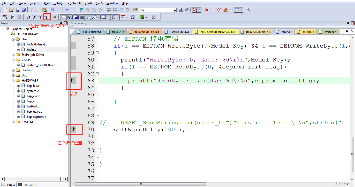Toggle the Disassembly window

click(x=70, y=17)
